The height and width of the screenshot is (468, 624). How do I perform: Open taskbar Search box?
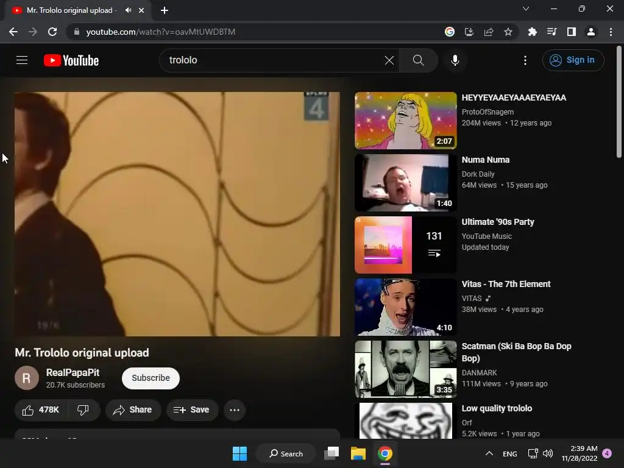[286, 453]
